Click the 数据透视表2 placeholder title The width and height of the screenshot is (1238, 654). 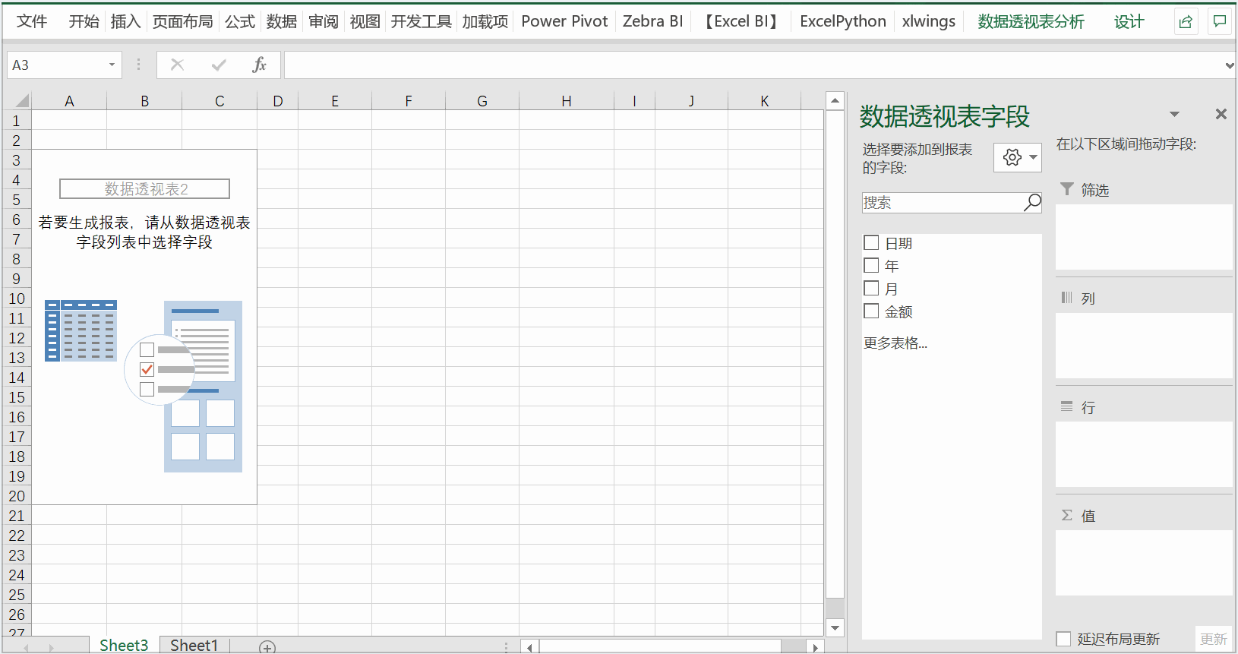pos(145,188)
